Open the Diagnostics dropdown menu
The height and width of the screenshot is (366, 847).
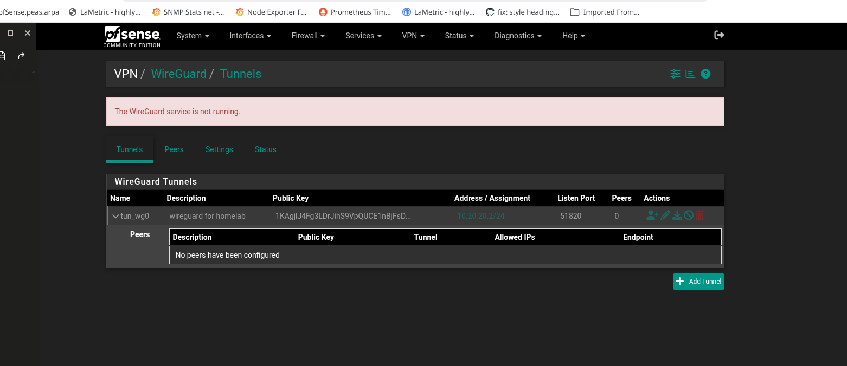coord(518,36)
